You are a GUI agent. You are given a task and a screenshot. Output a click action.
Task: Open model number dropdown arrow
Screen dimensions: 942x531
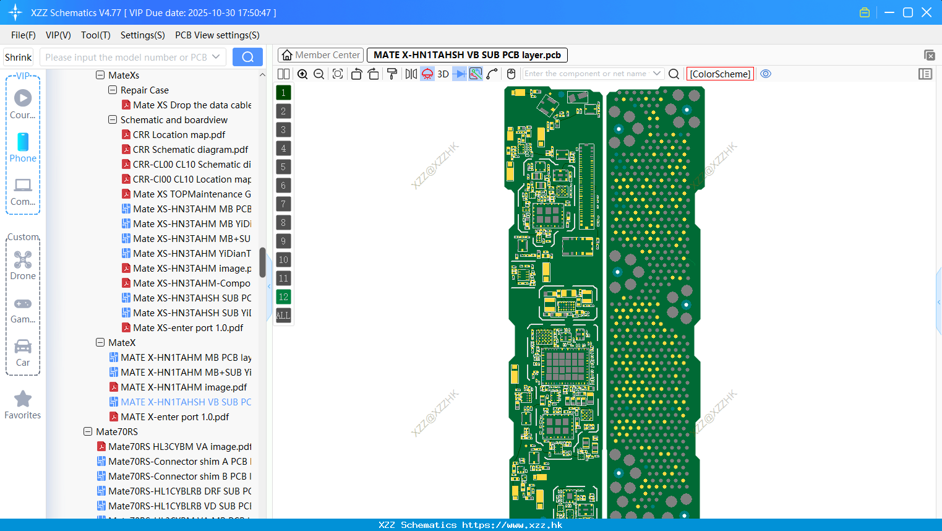pyautogui.click(x=216, y=57)
